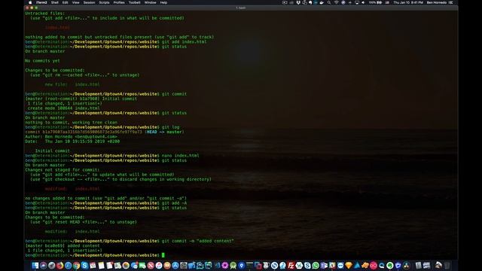Open the View menu
Screen dimensions: 482x271
(x=75, y=2)
